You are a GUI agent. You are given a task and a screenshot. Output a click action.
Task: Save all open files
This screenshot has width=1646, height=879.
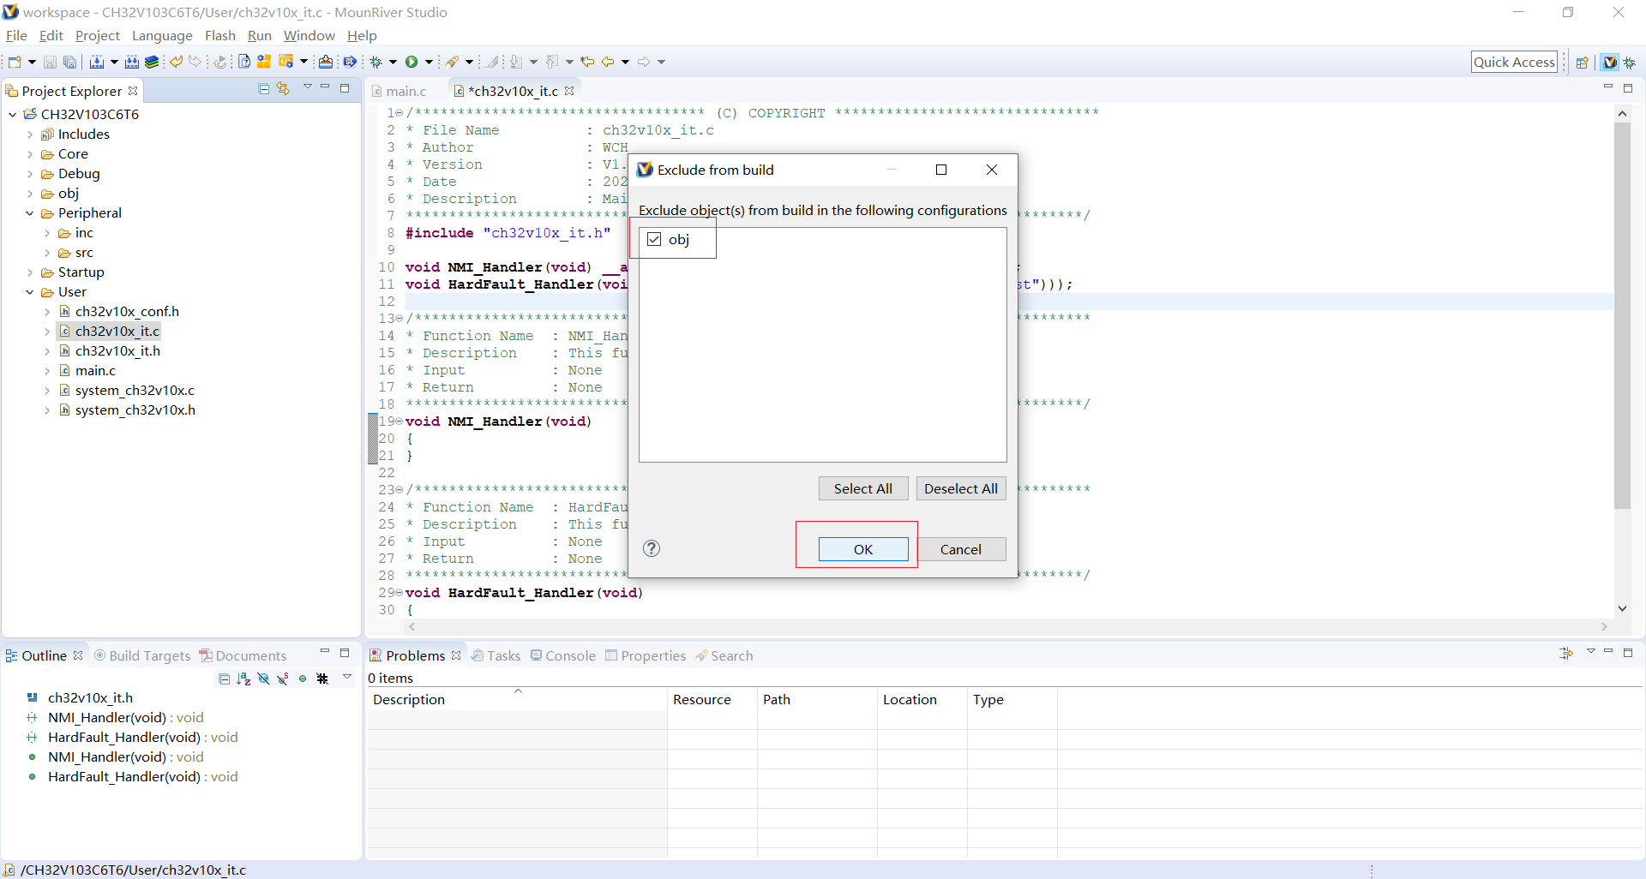(69, 62)
